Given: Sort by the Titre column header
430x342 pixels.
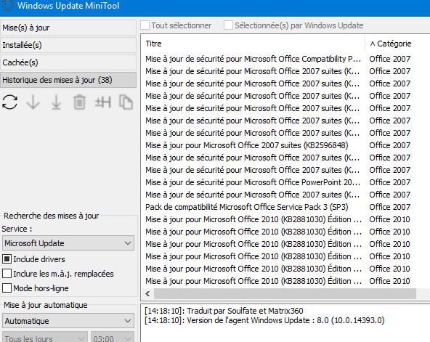Looking at the screenshot, I should (x=253, y=44).
